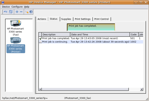The image size is (149, 101).
Task: Click the horizontal scrollbar right arrow
Action: [142, 89]
